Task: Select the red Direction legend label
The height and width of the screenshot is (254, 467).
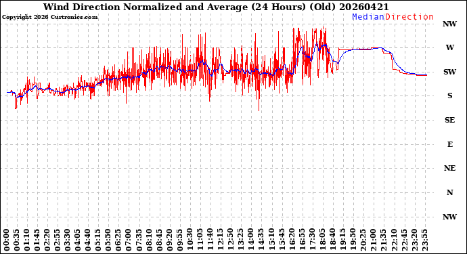Action: [409, 17]
